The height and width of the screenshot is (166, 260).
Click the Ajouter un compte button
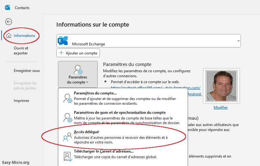click(x=78, y=53)
